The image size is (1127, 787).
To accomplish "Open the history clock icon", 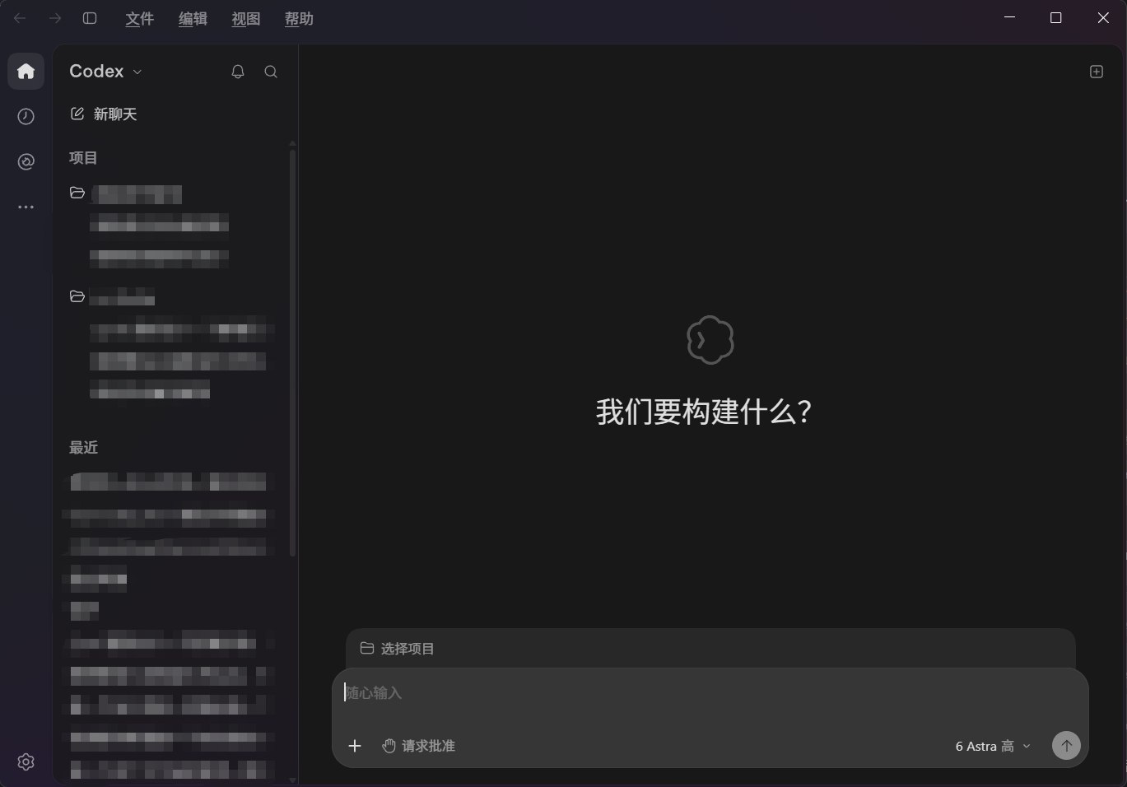I will pyautogui.click(x=26, y=116).
